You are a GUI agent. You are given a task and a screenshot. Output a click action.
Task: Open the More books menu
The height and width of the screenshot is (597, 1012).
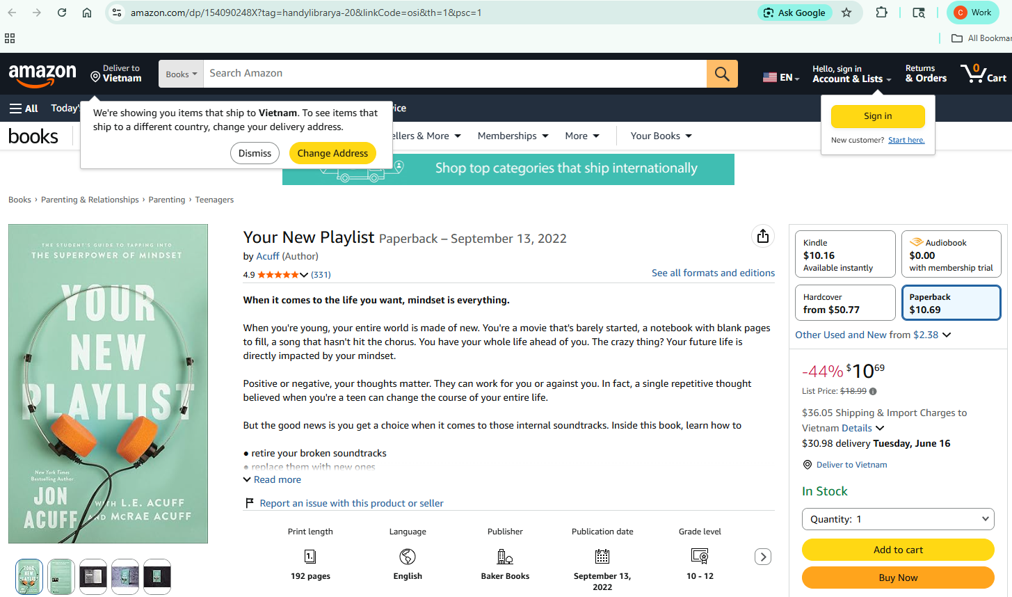[x=582, y=136]
